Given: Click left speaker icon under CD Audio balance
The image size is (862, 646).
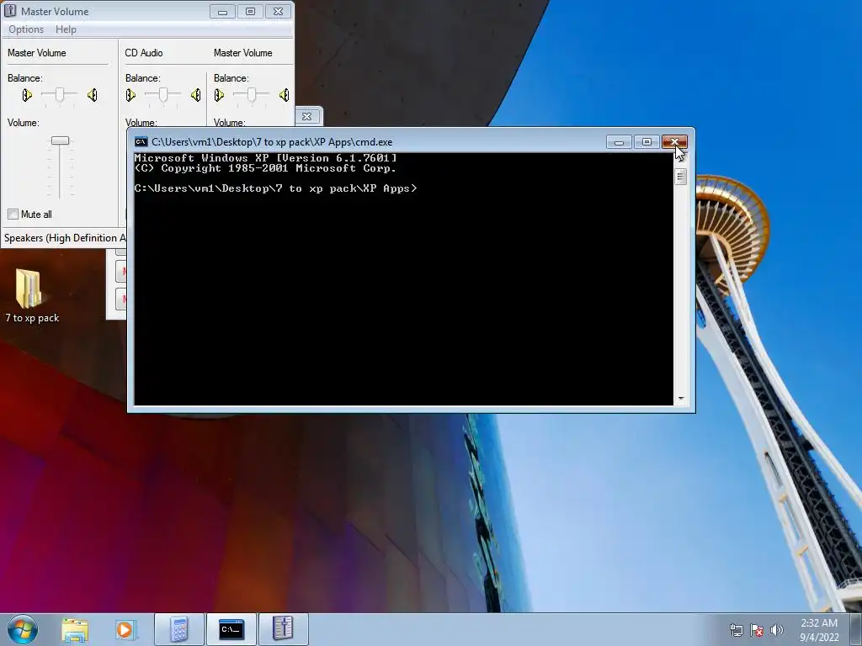Looking at the screenshot, I should (x=130, y=95).
